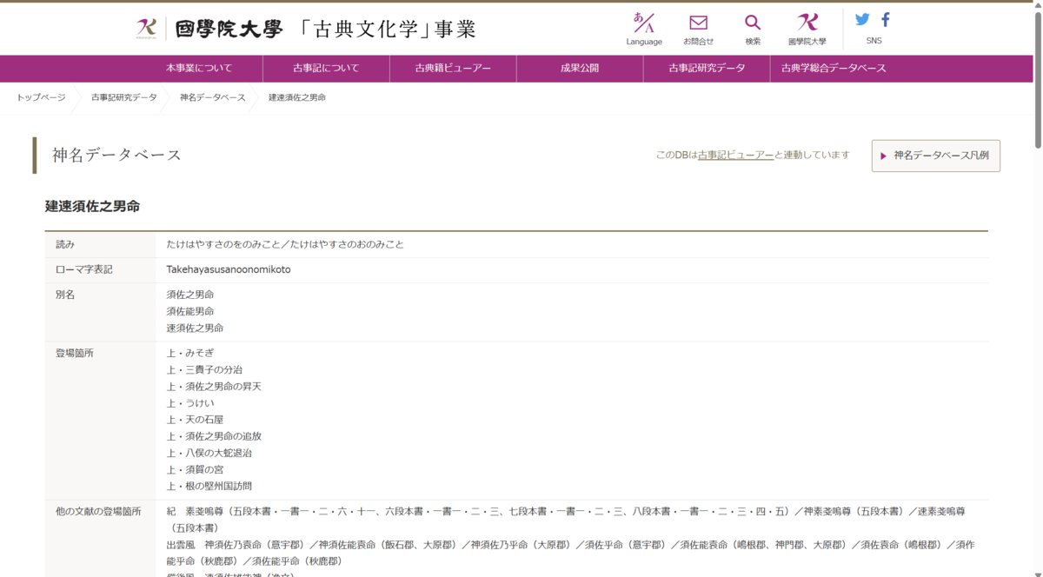Viewport: 1043px width, 577px height.
Task: Open the Twitter bird icon
Action: [862, 19]
